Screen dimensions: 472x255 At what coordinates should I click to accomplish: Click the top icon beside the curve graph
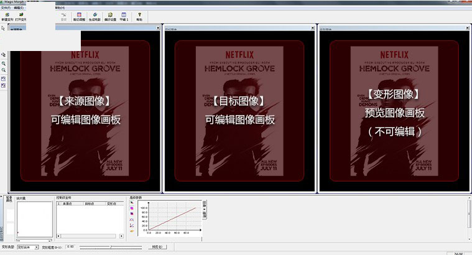click(132, 203)
